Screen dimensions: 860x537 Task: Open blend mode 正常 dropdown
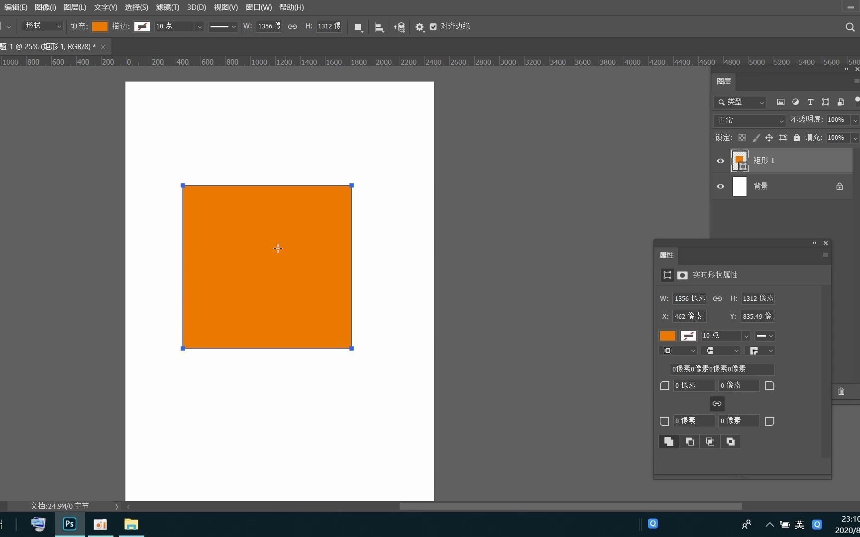(x=750, y=120)
